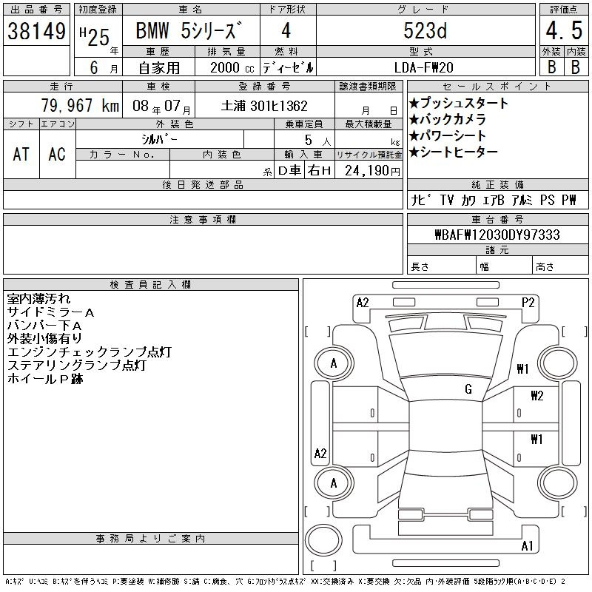The width and height of the screenshot is (592, 592).
Task: Click the A1 mark on the rear bumper diagram
Action: [527, 546]
